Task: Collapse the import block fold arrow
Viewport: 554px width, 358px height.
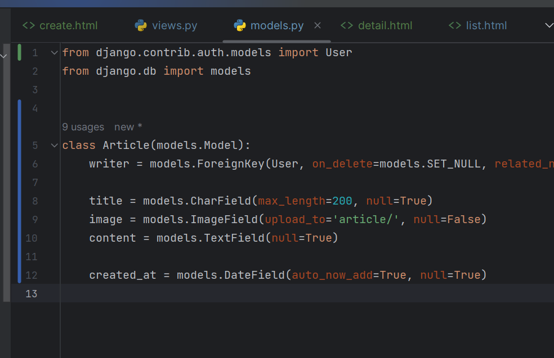Action: 54,53
